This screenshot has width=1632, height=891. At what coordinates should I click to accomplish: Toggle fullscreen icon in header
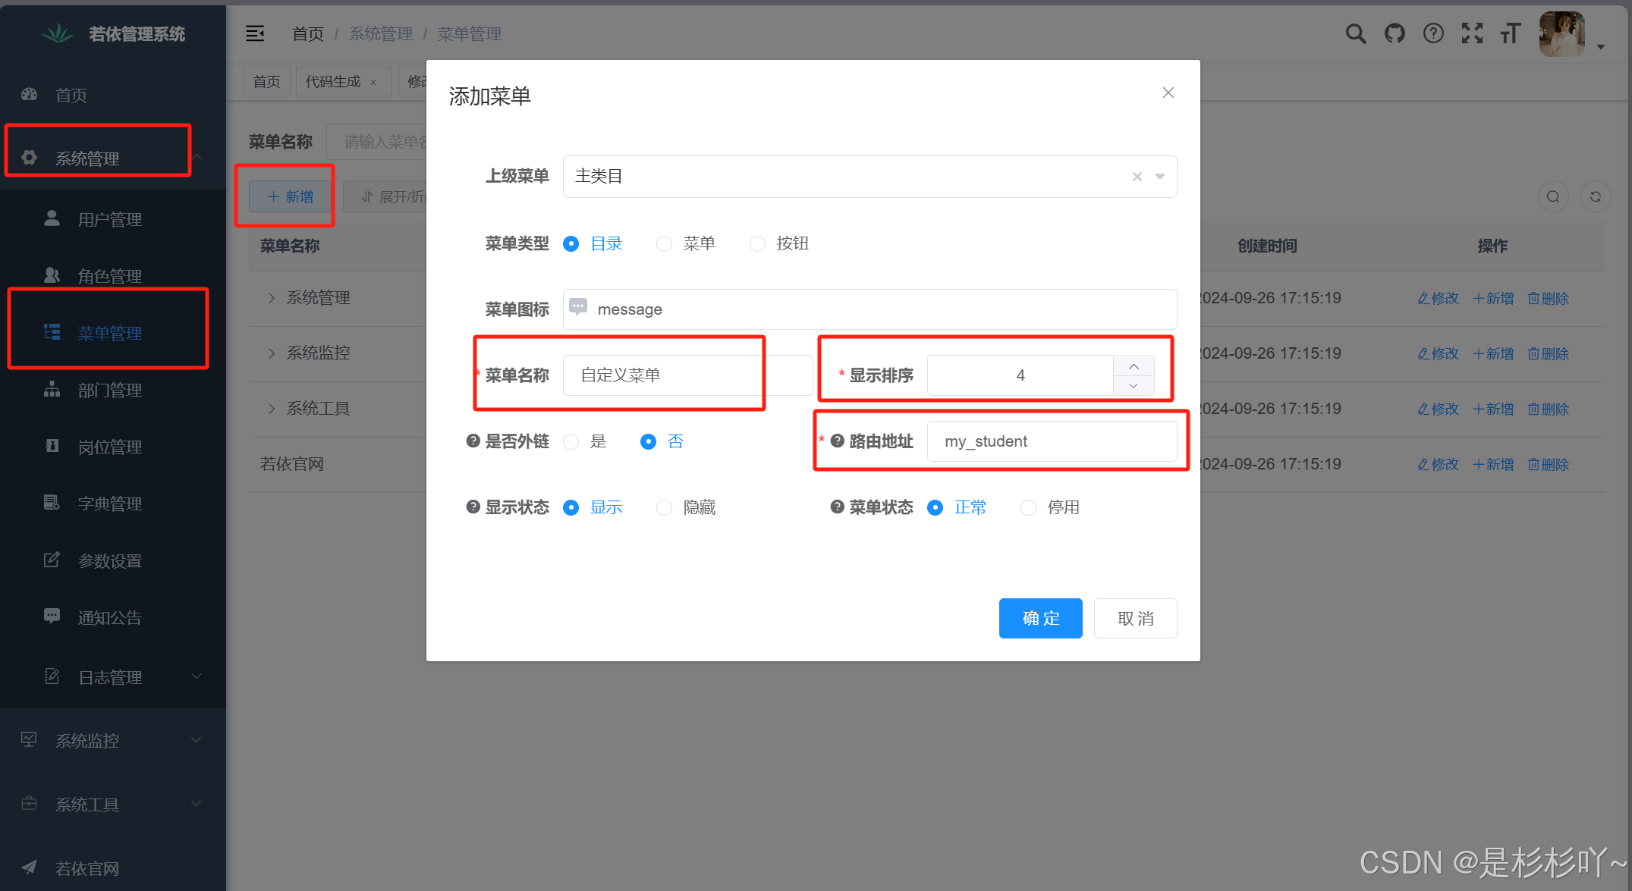click(x=1472, y=33)
